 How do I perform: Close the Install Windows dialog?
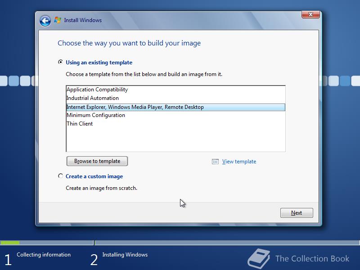(x=310, y=14)
